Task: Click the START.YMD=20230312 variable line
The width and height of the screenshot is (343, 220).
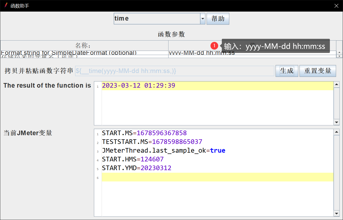Action: (x=137, y=168)
